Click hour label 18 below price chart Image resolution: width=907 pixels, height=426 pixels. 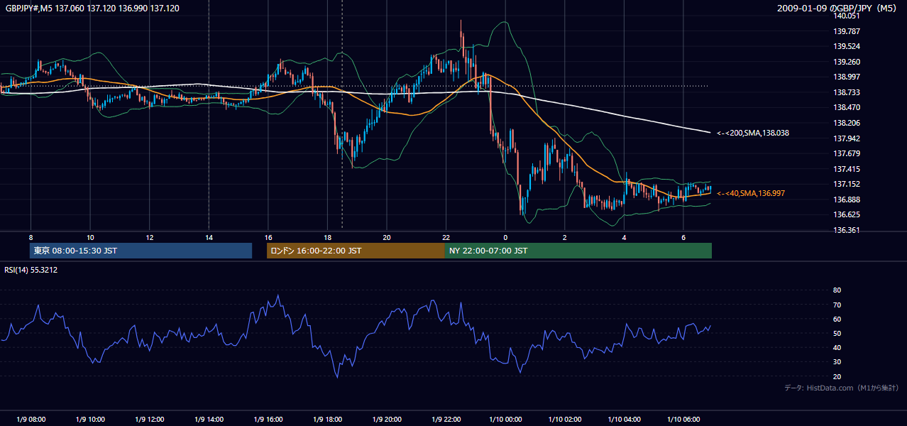tap(327, 237)
